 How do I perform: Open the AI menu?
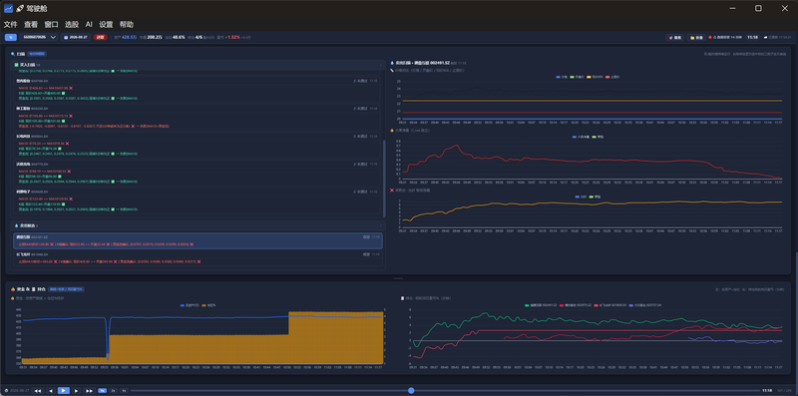89,24
